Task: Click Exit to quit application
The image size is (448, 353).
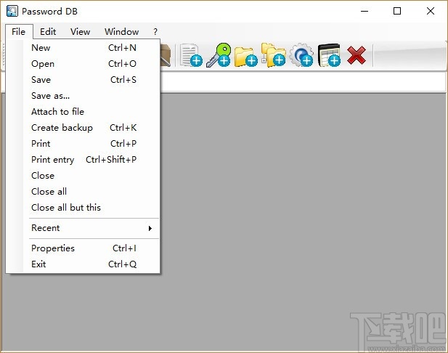Action: pos(83,264)
